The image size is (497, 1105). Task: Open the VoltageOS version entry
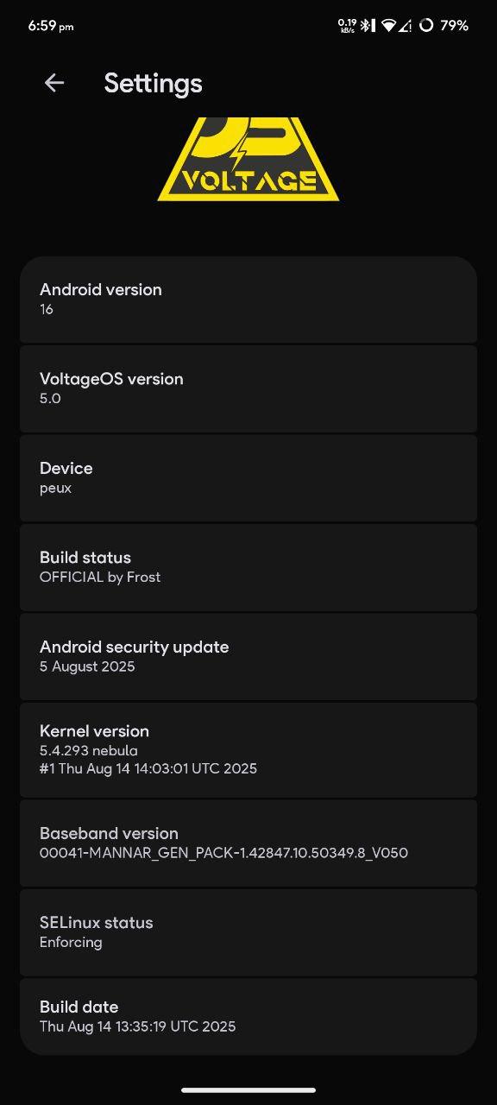(248, 388)
